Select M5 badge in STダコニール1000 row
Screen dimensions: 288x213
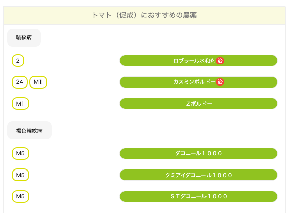pos(20,196)
